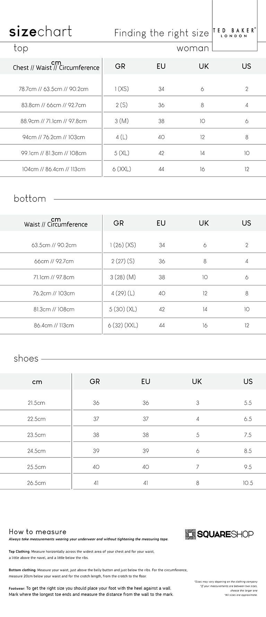This screenshot has height=617, width=266.
Task: Select the top section heading
Action: point(21,48)
